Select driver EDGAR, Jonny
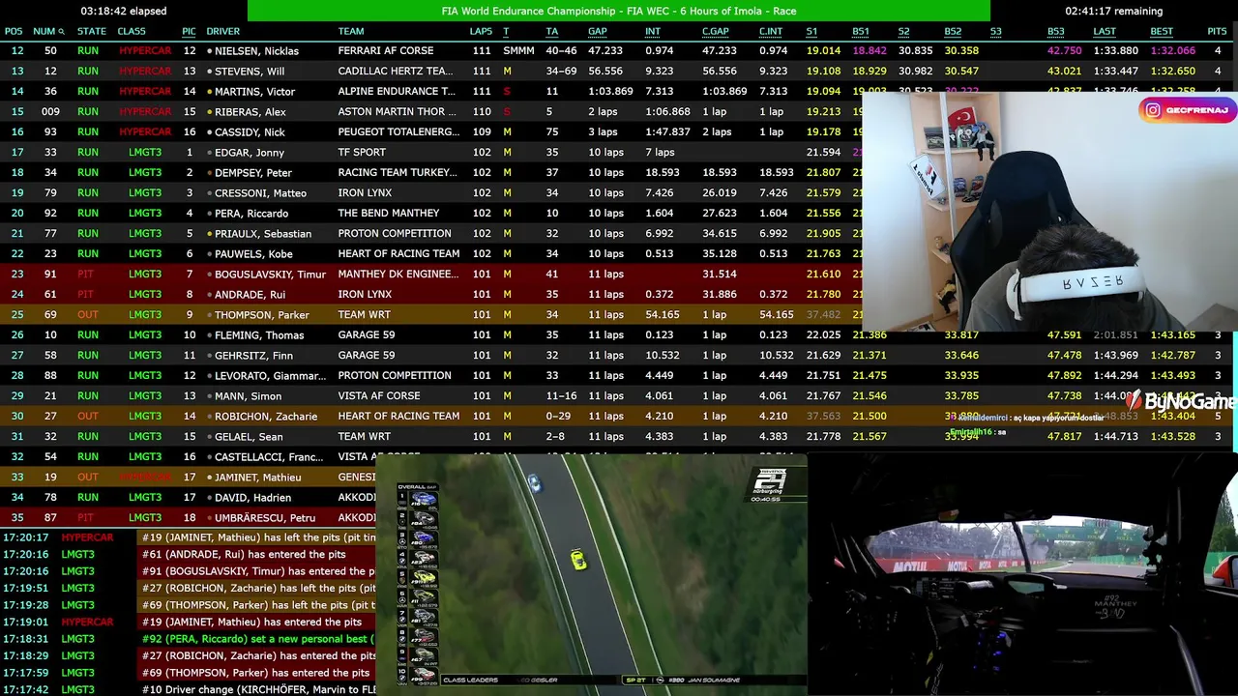Screen dimensions: 1238x696 pyautogui.click(x=249, y=153)
